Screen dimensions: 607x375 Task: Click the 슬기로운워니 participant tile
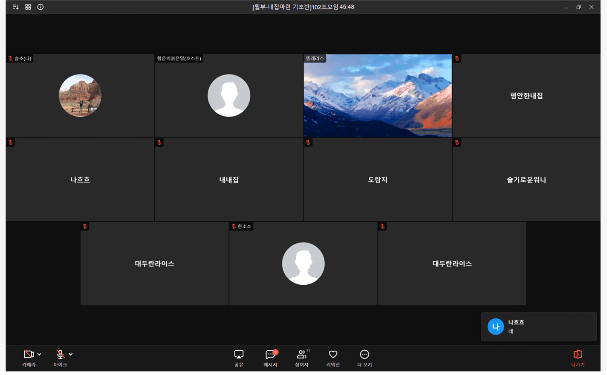coord(526,180)
